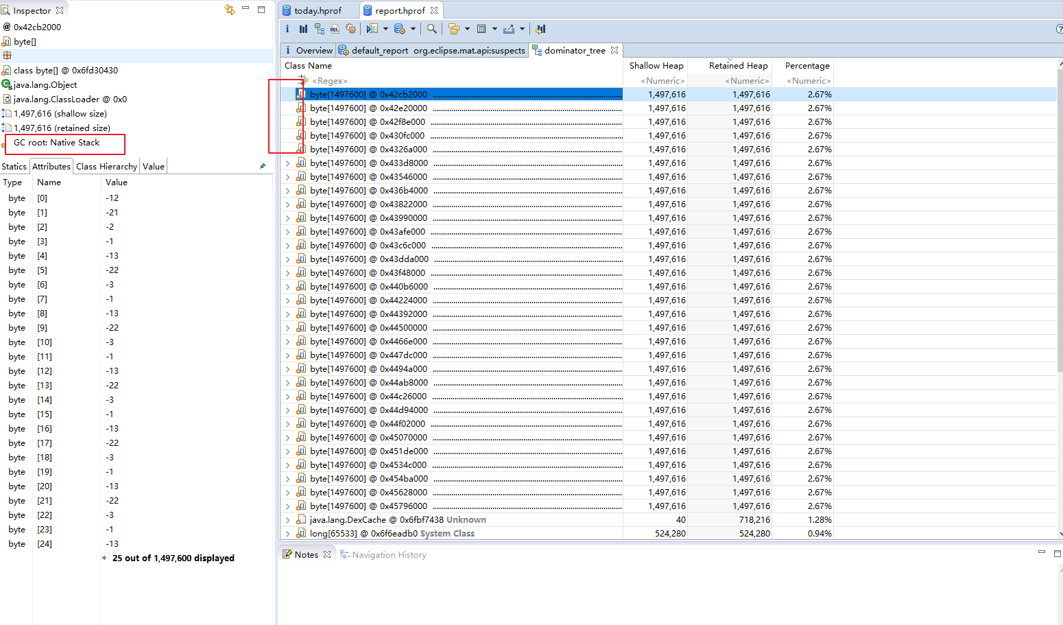Toggle link Inspector with current selection
The width and height of the screenshot is (1063, 625).
click(228, 9)
